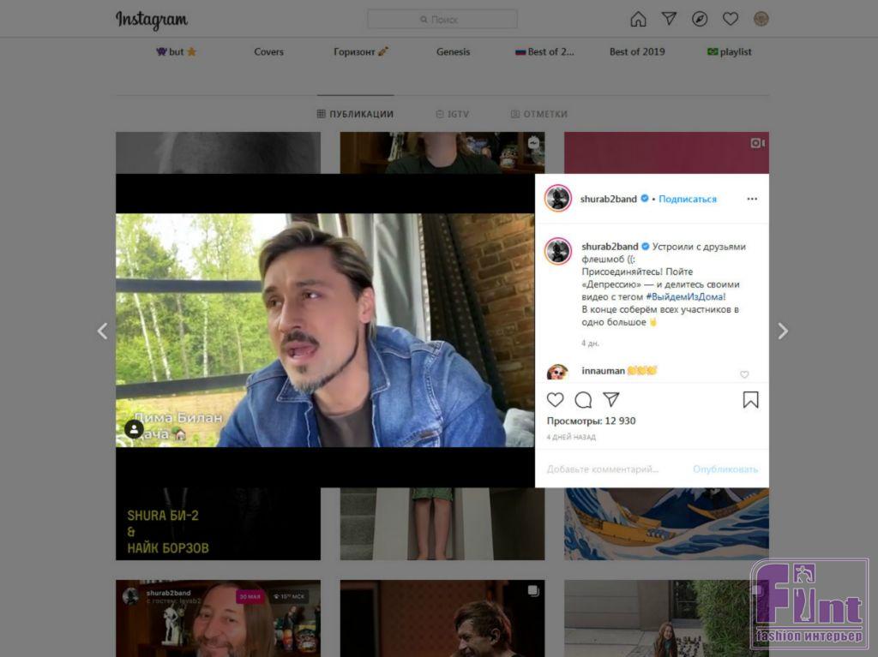Like the post with heart icon

[556, 400]
